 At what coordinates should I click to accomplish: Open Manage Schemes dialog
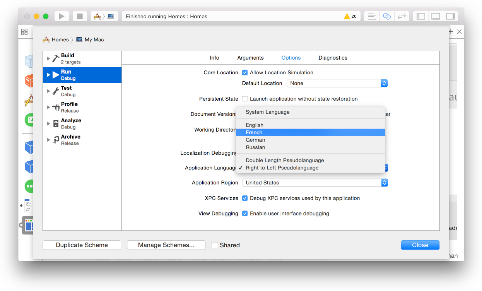click(166, 245)
